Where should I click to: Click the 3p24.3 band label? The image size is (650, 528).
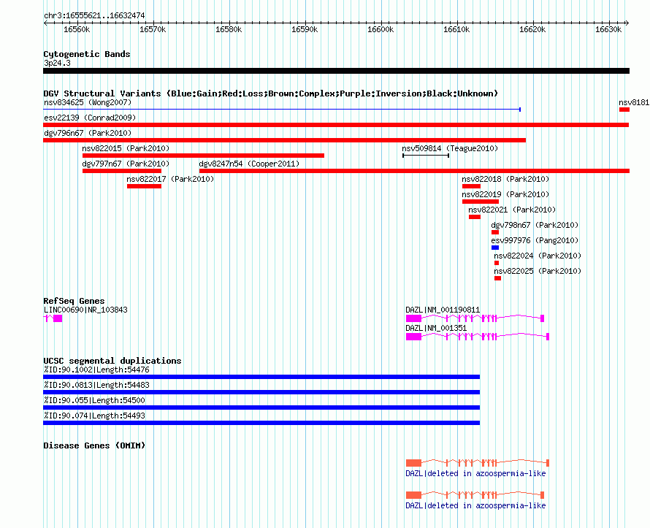[57, 63]
